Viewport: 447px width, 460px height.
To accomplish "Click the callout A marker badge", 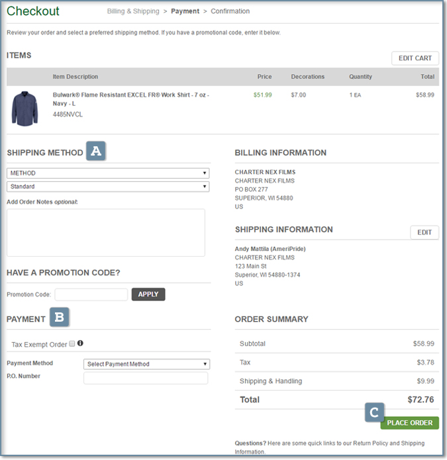I will click(96, 152).
